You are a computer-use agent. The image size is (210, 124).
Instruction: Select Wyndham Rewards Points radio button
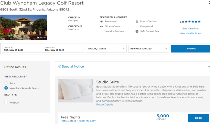point(6,88)
